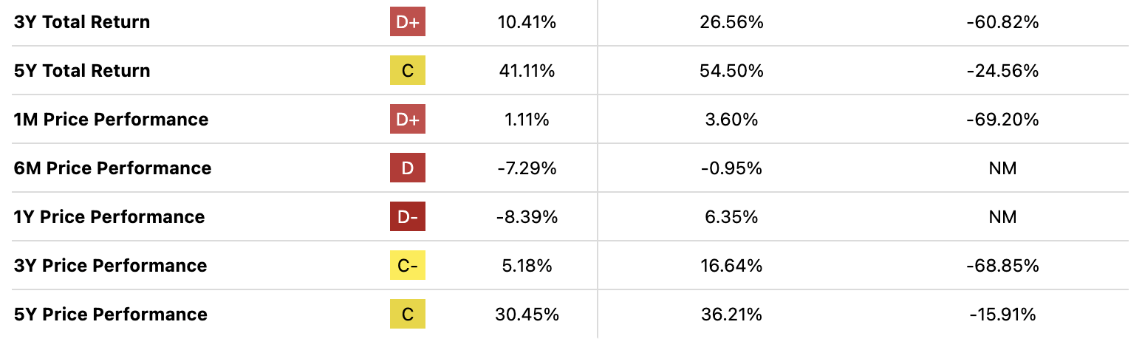Click the -69.20% value for 1M Price Performance
Image resolution: width=1142 pixels, height=350 pixels.
pos(1002,120)
